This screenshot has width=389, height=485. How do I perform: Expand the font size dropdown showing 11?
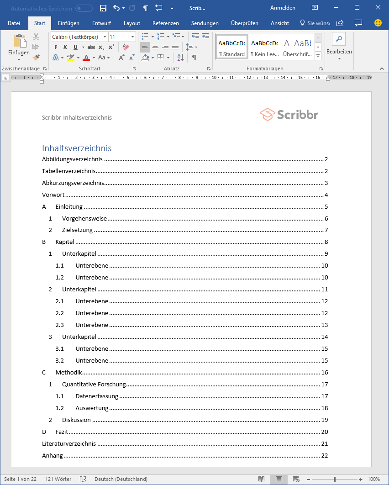coord(133,37)
